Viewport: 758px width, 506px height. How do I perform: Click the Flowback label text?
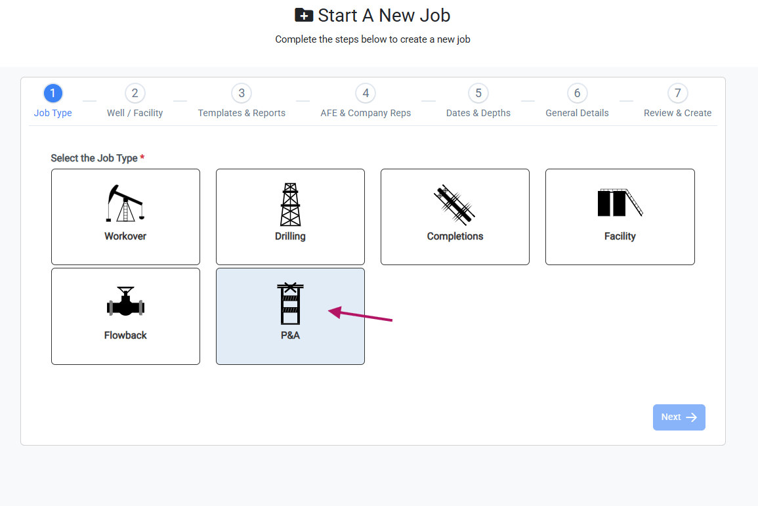point(125,335)
